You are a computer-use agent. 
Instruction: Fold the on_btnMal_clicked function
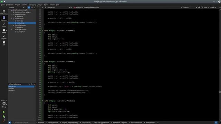(x=42, y=31)
